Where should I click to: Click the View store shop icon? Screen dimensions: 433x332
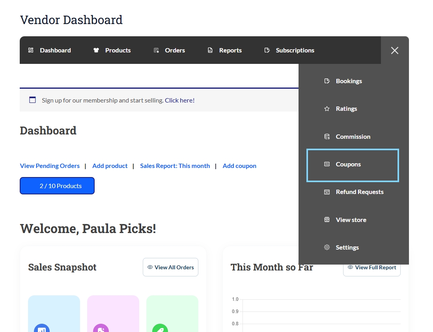click(x=327, y=220)
